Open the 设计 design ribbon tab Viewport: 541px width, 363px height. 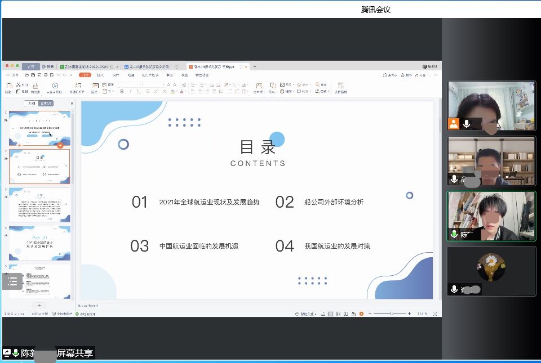point(116,74)
